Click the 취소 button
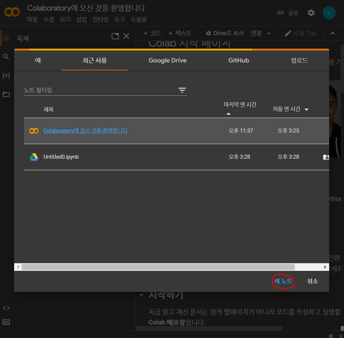 pos(312,281)
